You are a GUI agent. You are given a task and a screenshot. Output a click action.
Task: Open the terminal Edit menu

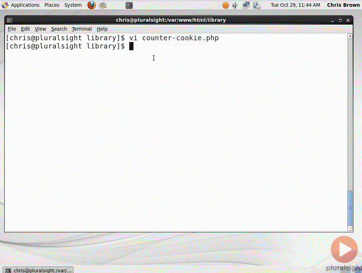point(25,29)
